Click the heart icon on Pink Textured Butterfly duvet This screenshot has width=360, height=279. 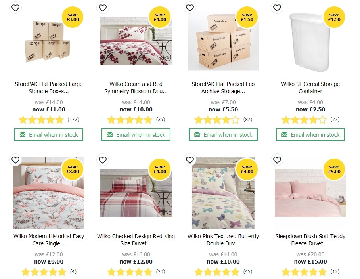(x=190, y=160)
